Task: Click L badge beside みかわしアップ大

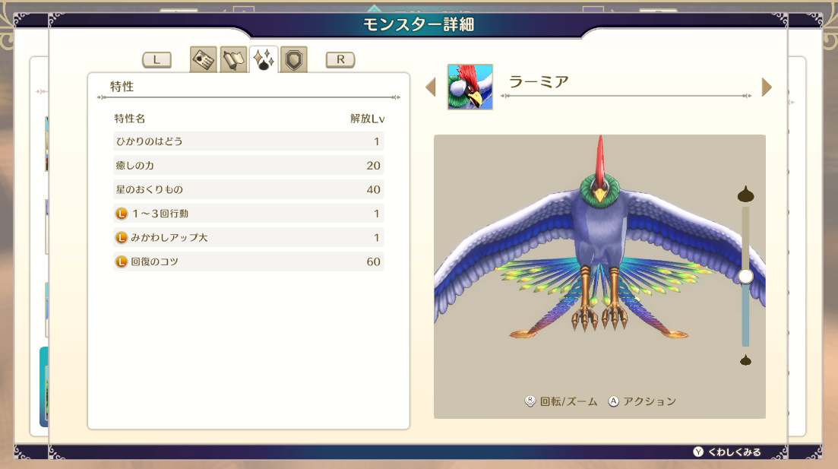Action: click(122, 238)
